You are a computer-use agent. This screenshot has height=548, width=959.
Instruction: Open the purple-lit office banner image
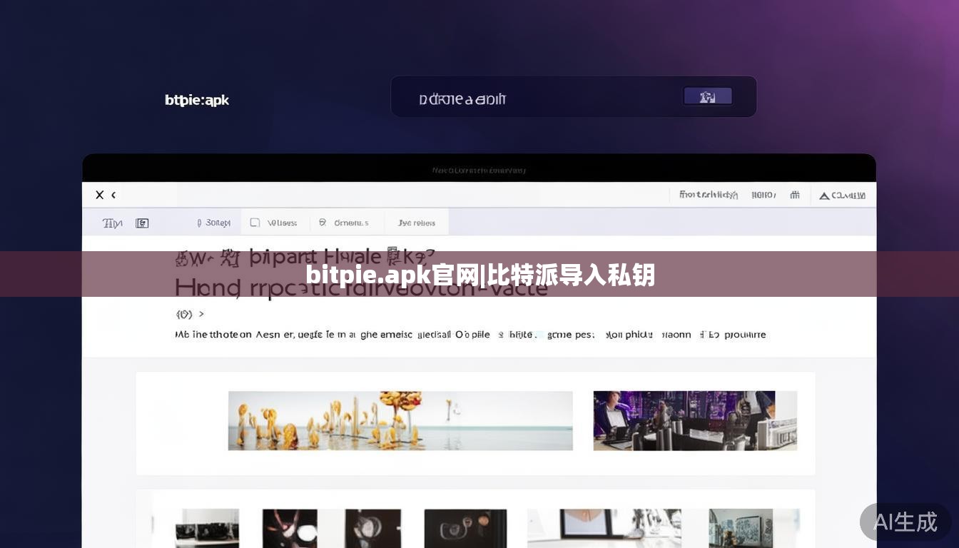695,420
